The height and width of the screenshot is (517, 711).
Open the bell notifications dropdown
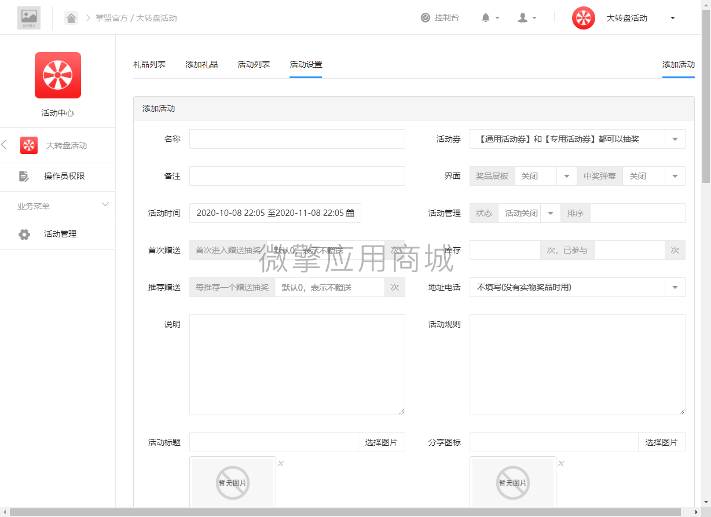tap(490, 18)
